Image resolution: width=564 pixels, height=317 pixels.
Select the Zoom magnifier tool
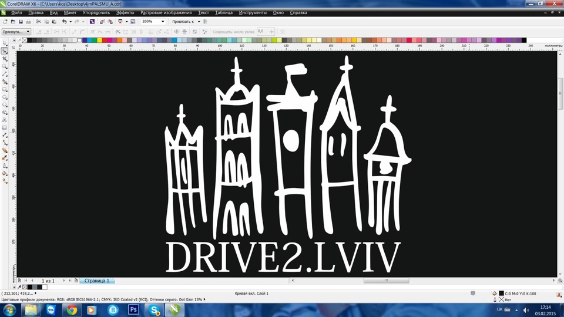(4, 66)
